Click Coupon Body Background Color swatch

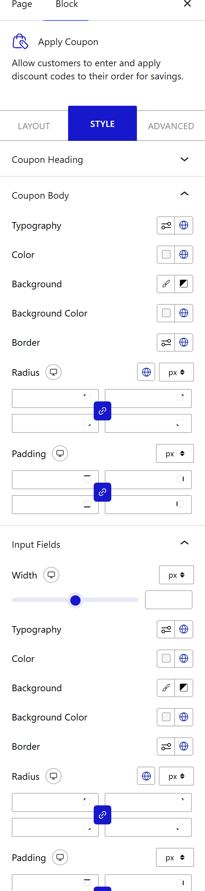click(166, 313)
